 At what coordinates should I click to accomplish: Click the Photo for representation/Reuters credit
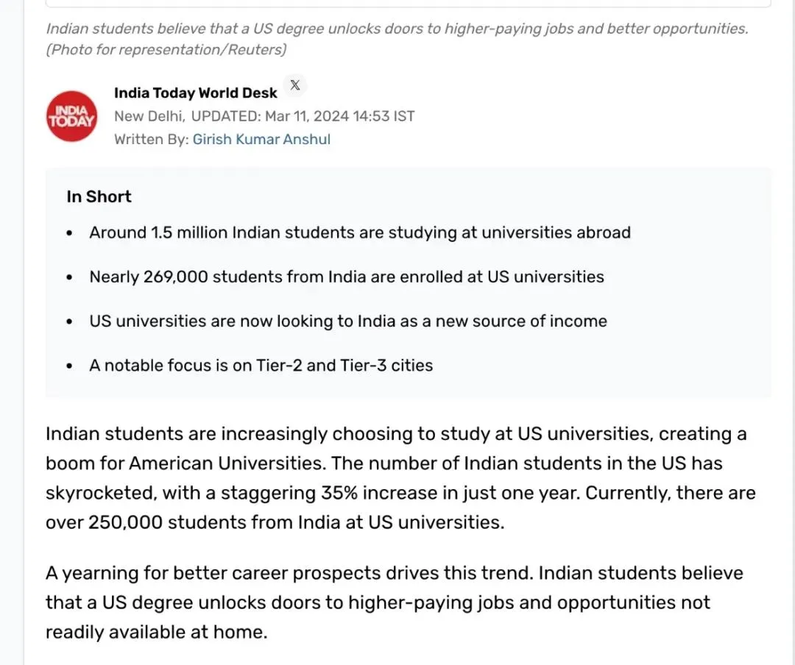coord(166,50)
